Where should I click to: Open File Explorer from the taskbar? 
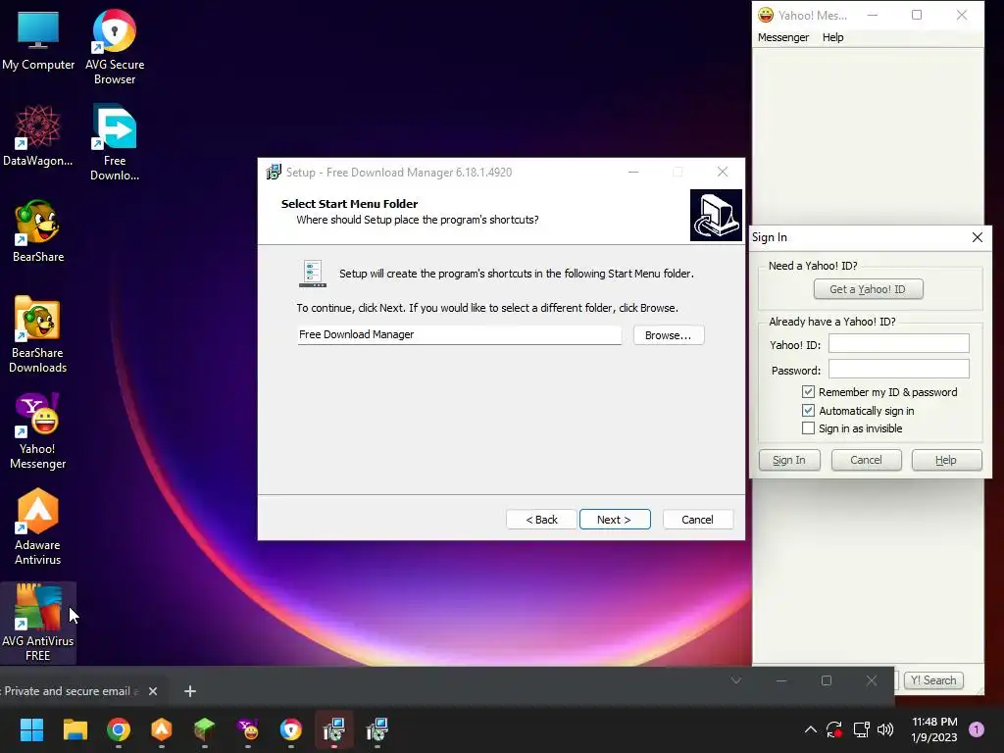pyautogui.click(x=75, y=729)
